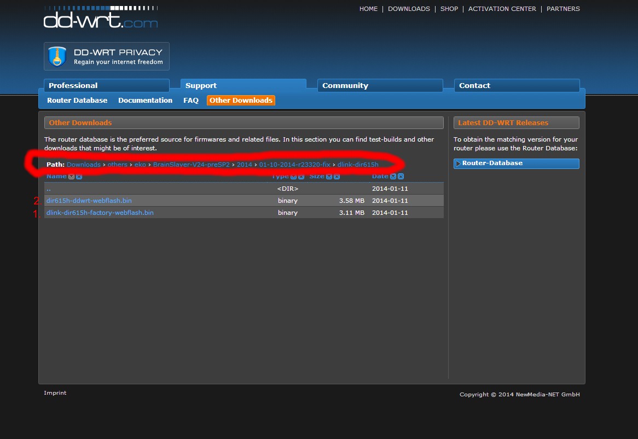Open the HOME top navigation link
Viewport: 638px width, 439px height.
point(368,9)
